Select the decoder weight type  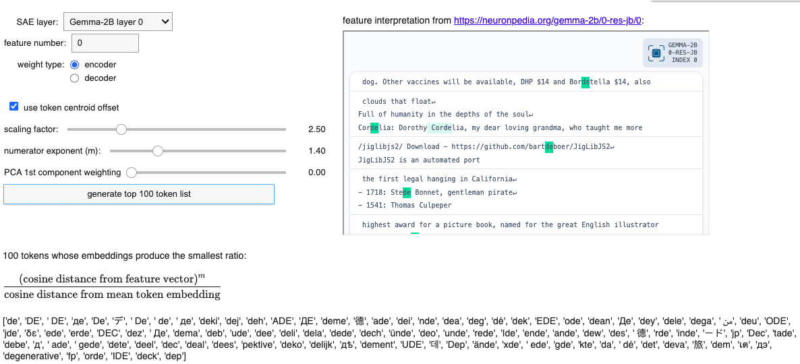(74, 78)
